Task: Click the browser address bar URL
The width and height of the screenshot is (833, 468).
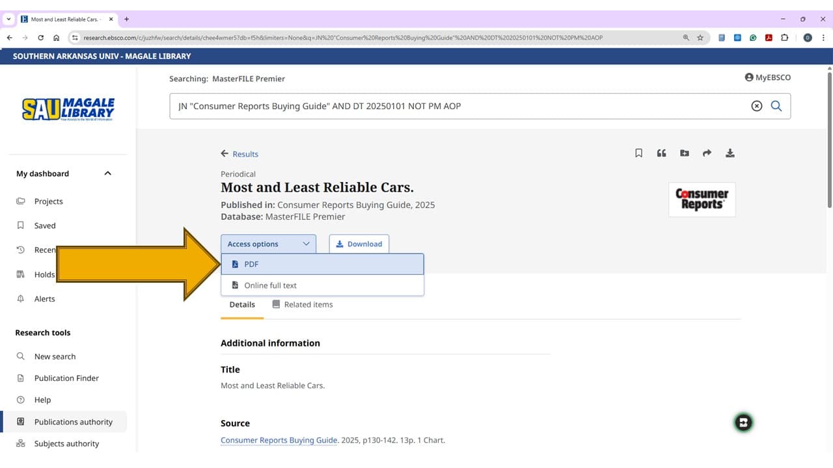Action: [343, 38]
